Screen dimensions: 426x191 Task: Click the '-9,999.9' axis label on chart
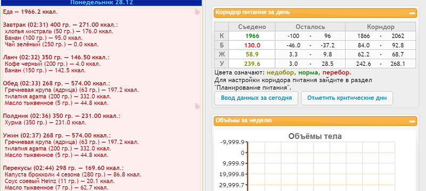[x=232, y=142]
